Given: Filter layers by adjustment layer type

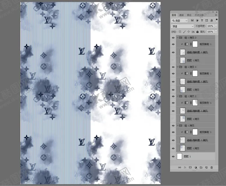Looking at the screenshot, I should pyautogui.click(x=197, y=20).
